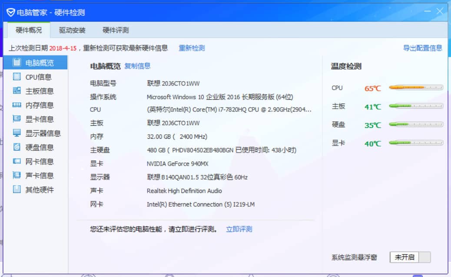Click the 主板信息 motherboard icon
Viewport: 451px width, 277px height.
(17, 91)
